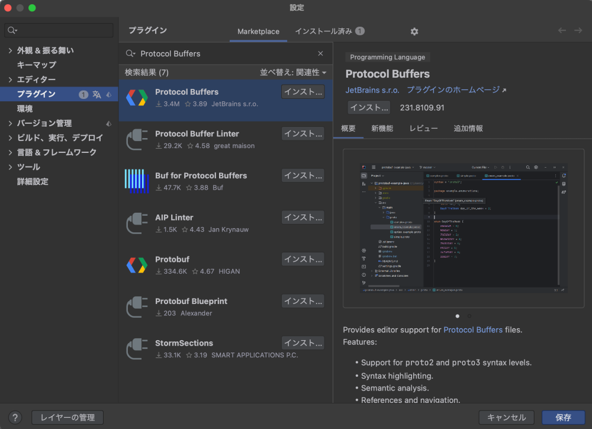Click the Protocol Buffers plugin logo icon
The image size is (592, 429).
(137, 98)
